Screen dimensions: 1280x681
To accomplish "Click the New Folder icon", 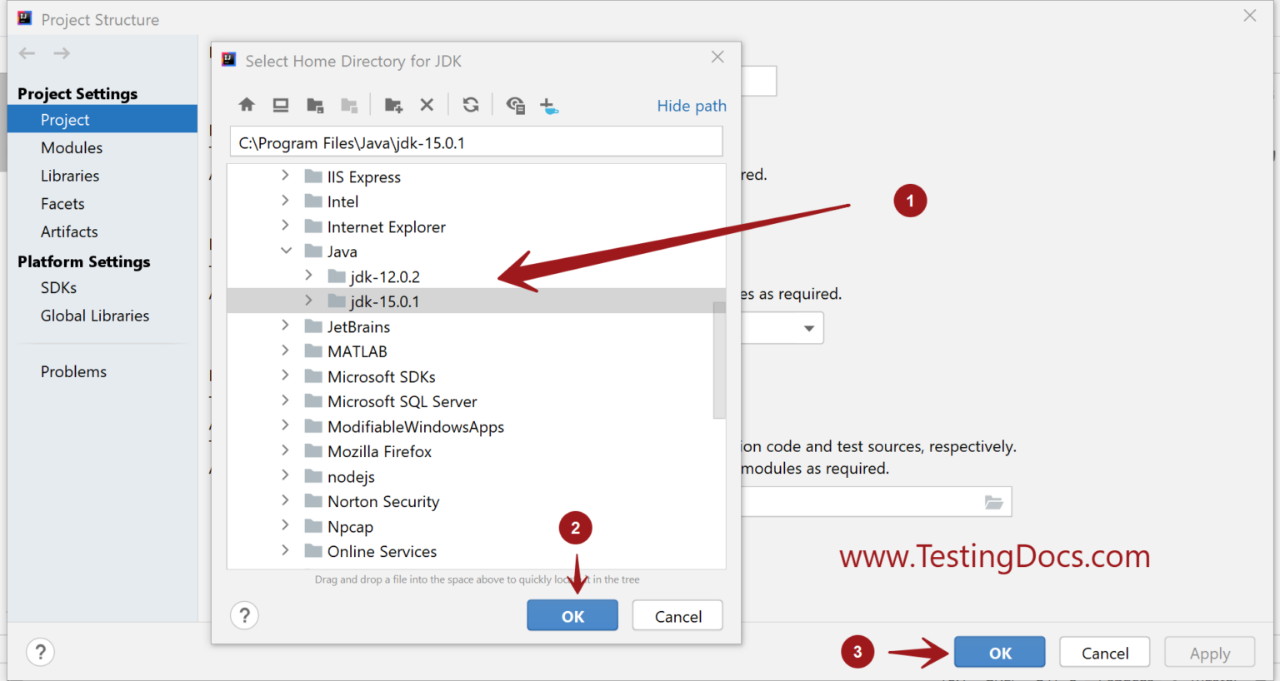I will click(393, 105).
